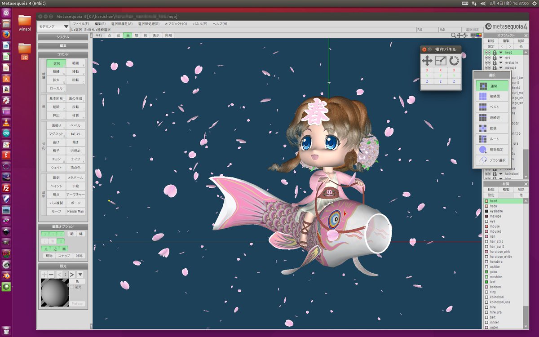
Task: Remove a light with minus icon
Action: pos(50,274)
